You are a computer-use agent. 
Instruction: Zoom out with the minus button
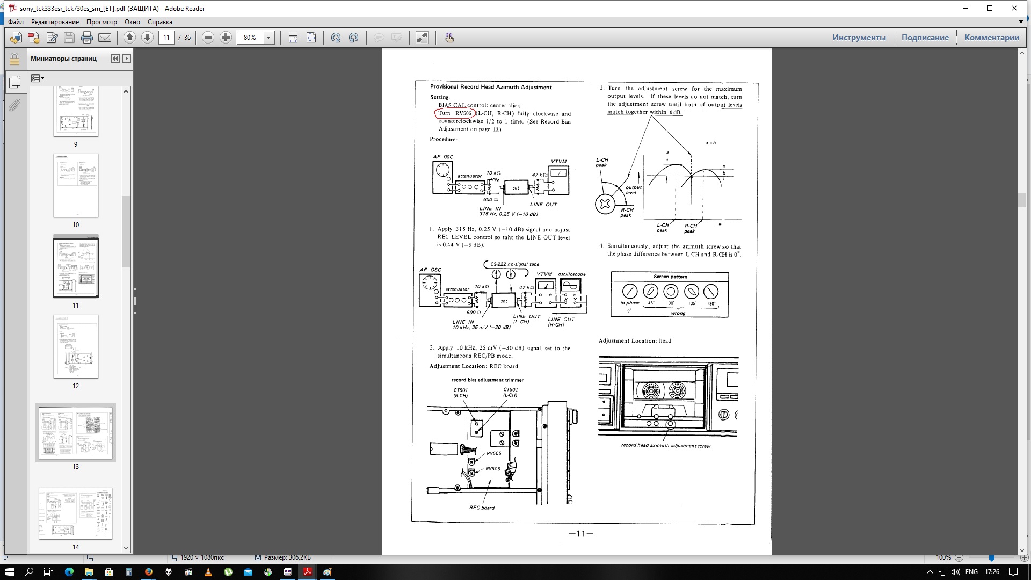208,38
